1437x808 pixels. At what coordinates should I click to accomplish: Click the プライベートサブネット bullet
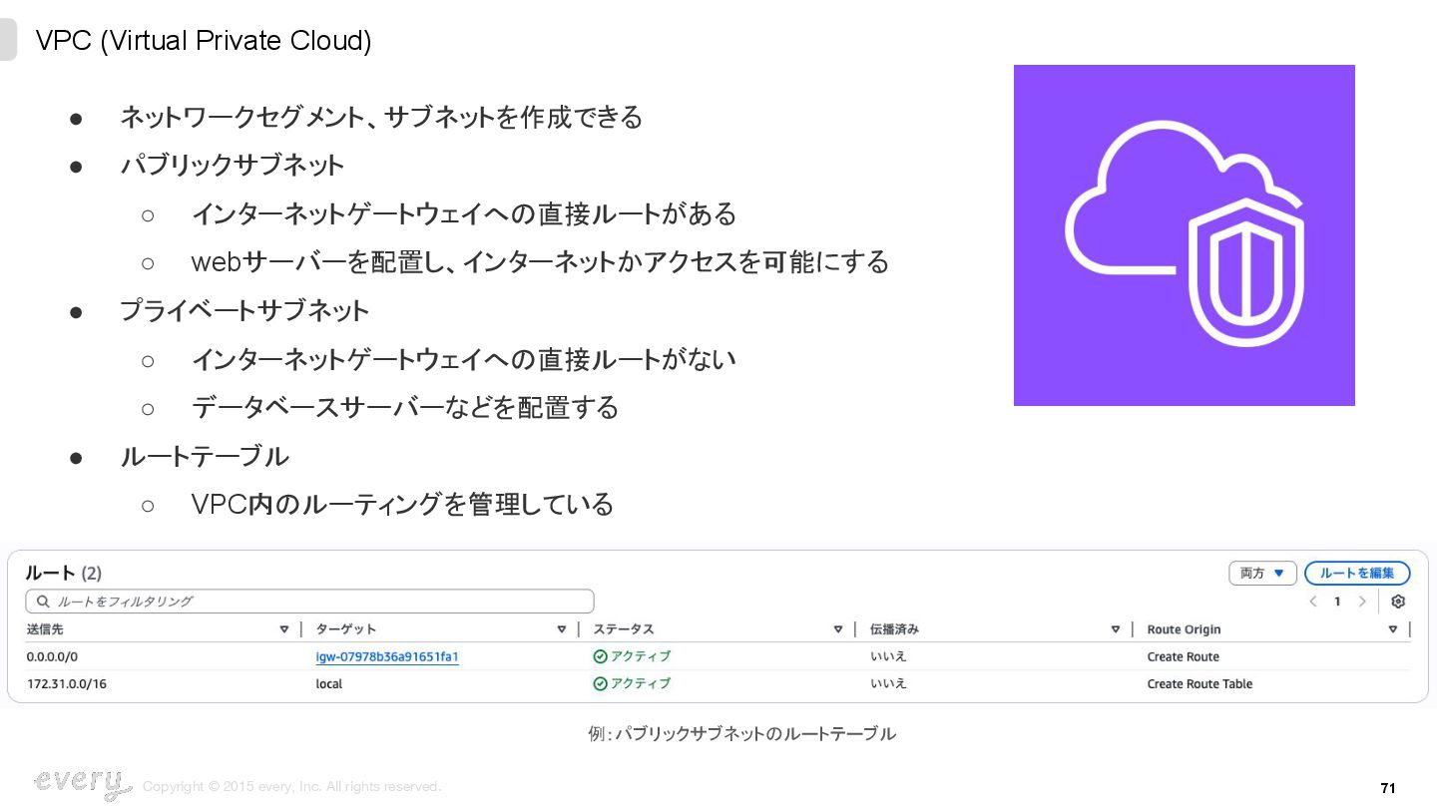click(x=244, y=310)
